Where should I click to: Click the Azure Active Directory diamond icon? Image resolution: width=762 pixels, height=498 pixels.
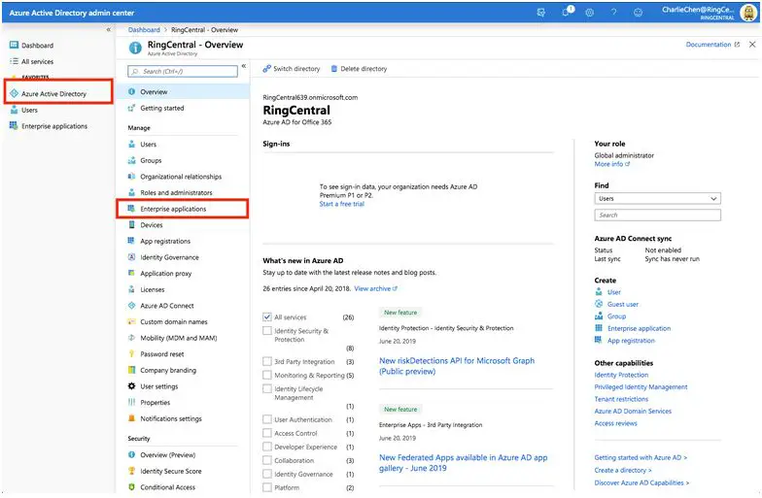click(x=14, y=93)
